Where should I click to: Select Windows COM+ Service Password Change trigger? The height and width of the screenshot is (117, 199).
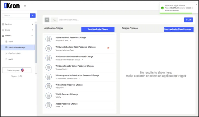tap(80, 58)
